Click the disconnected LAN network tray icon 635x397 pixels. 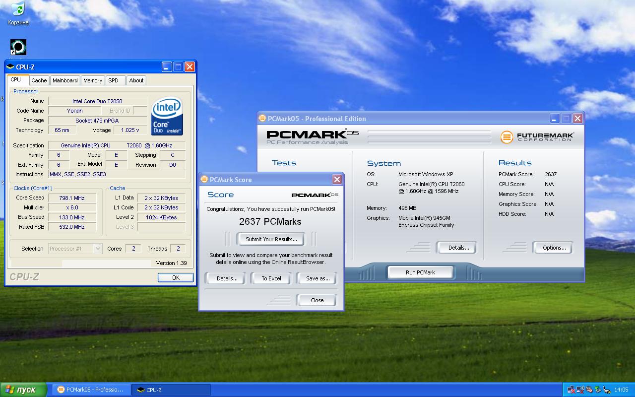(x=571, y=390)
